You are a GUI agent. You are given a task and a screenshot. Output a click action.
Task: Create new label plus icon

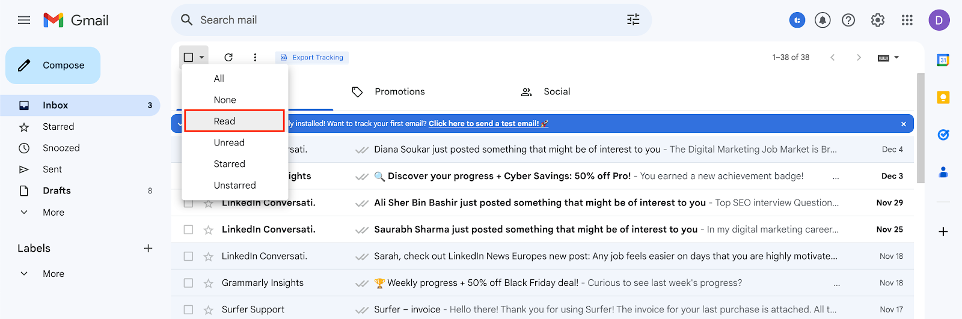click(149, 248)
